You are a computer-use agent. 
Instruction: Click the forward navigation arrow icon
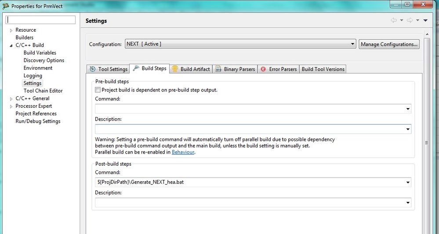pyautogui.click(x=410, y=20)
